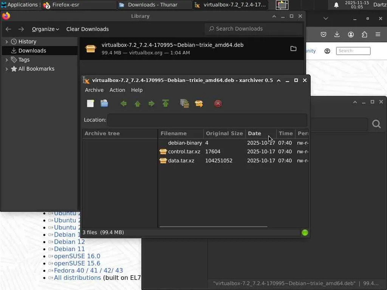Open the openSUSE 15.6 download link
This screenshot has height=290, width=387.
click(77, 263)
